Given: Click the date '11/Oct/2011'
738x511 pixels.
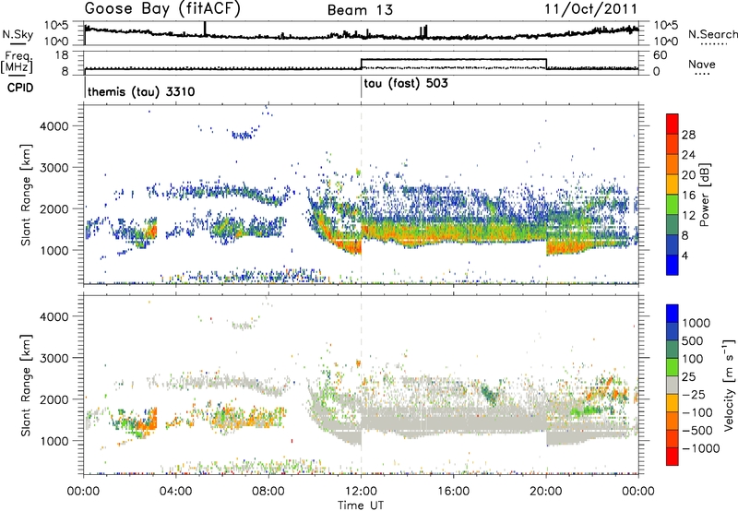Looking at the screenshot, I should pyautogui.click(x=591, y=9).
